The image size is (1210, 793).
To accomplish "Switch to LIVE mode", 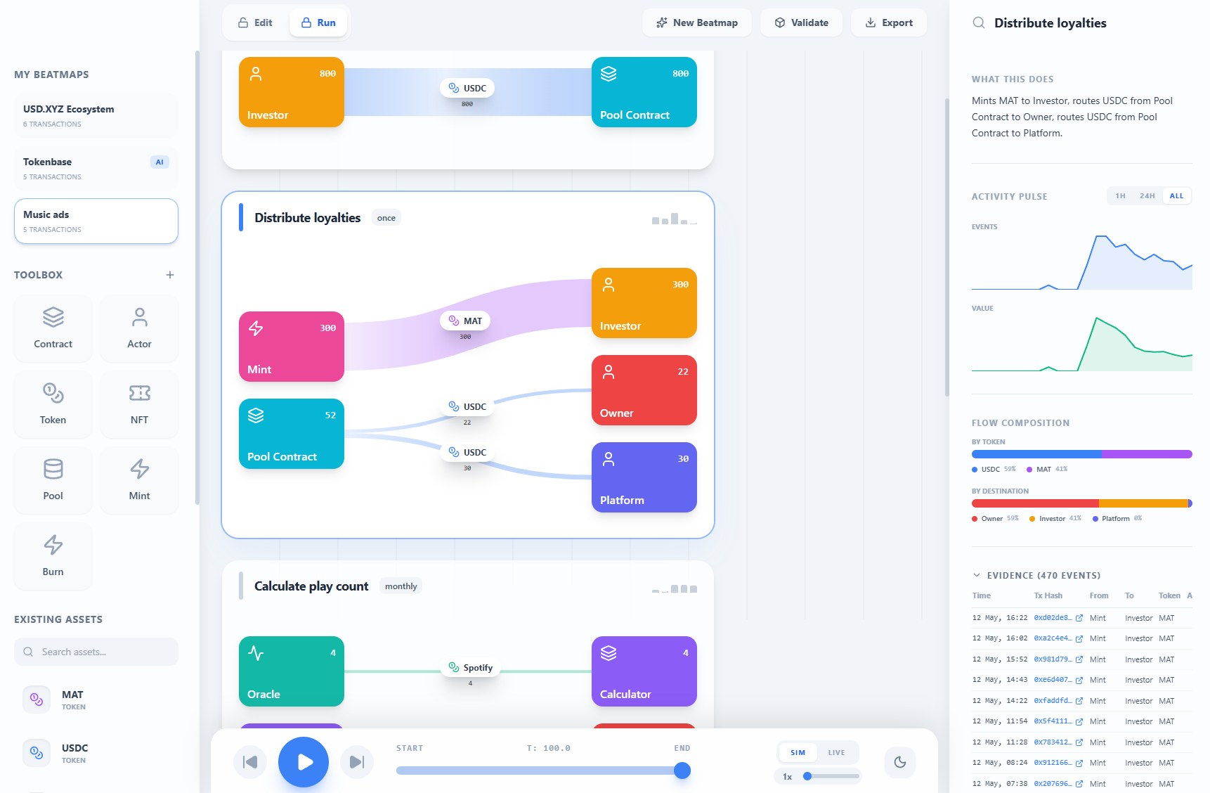I will 836,752.
